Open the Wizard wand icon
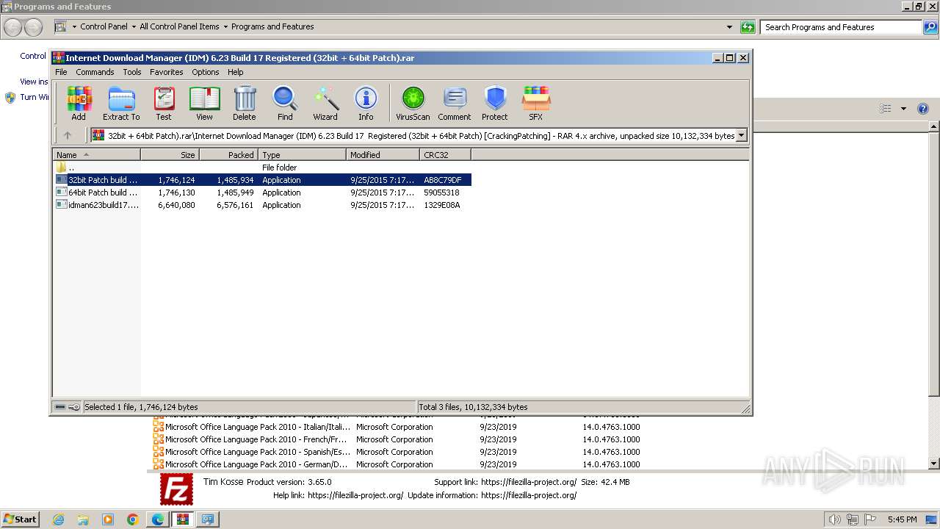 coord(325,104)
